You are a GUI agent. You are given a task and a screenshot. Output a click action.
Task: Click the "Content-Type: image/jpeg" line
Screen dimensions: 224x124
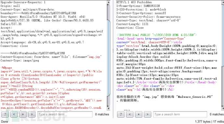pyautogui.click(x=20, y=60)
